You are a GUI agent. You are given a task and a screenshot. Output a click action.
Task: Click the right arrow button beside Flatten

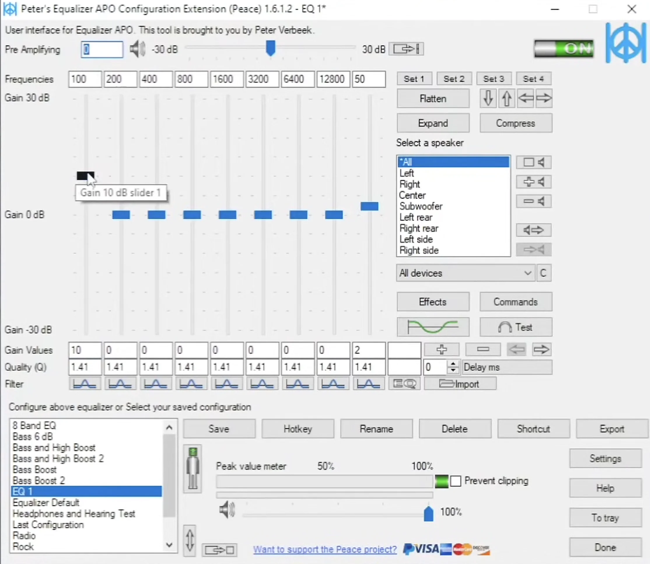(x=544, y=98)
